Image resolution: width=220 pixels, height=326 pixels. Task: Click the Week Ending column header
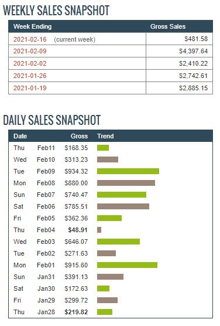(x=32, y=26)
